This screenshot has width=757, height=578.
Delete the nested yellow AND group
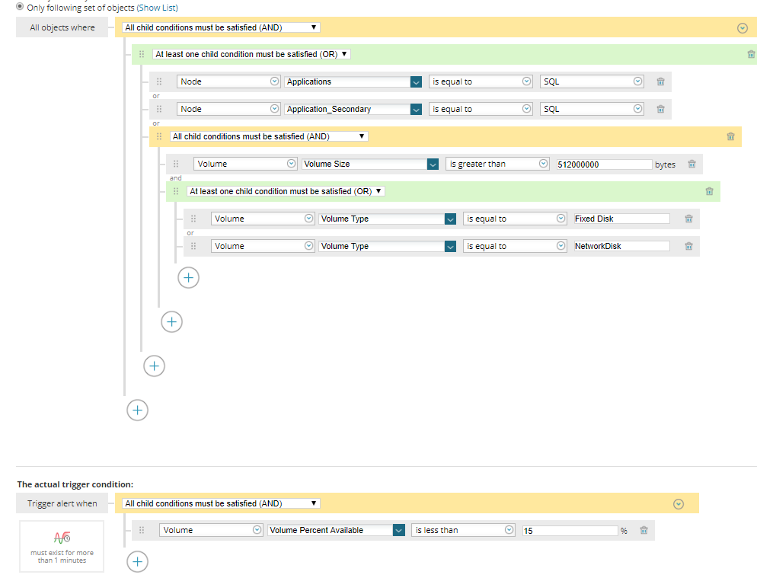point(730,136)
